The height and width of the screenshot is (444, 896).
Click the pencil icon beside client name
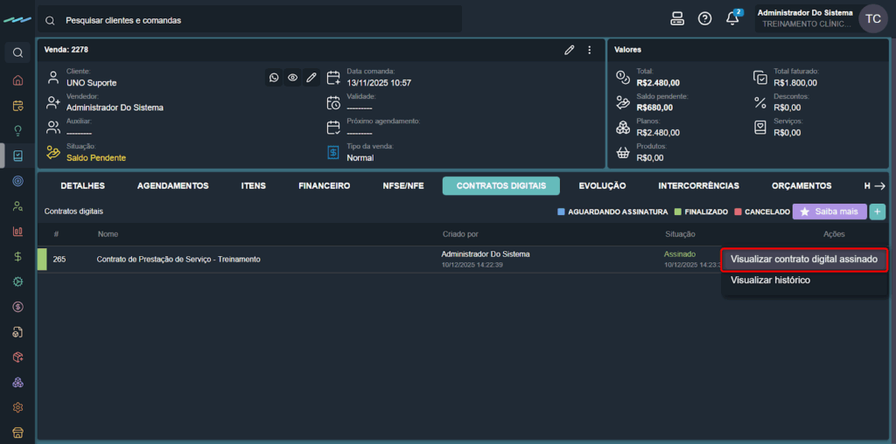pos(311,78)
